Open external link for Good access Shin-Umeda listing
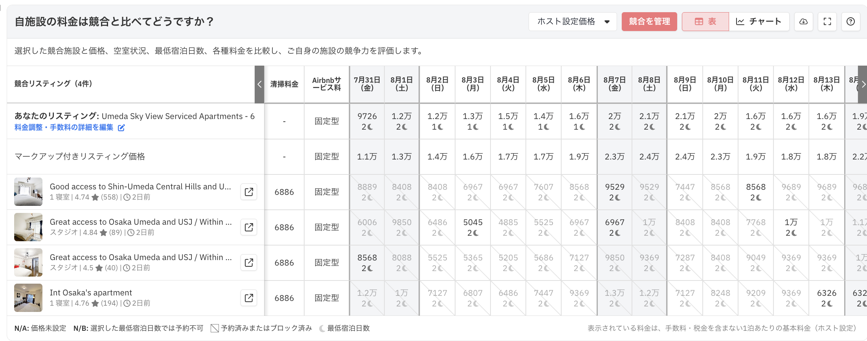 tap(249, 192)
